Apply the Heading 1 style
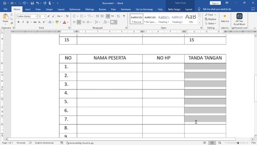The width and height of the screenshot is (257, 145). (163, 19)
